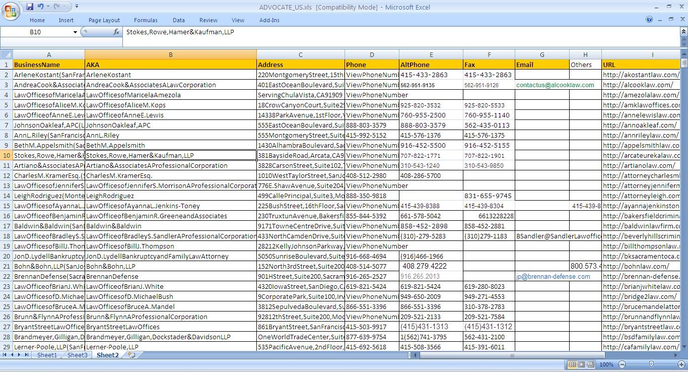Switch to Page Break Preview icon

(x=590, y=364)
